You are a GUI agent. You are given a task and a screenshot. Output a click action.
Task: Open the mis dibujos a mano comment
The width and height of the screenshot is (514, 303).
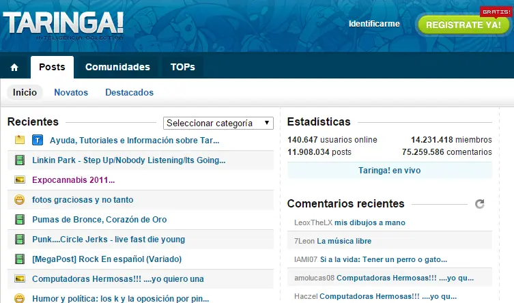pyautogui.click(x=370, y=222)
